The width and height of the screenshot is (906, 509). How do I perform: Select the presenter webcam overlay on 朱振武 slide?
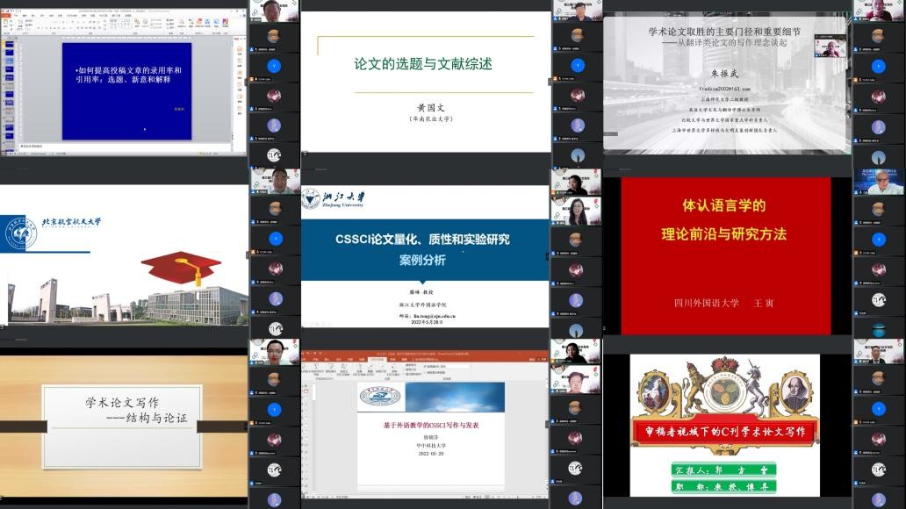tap(826, 47)
